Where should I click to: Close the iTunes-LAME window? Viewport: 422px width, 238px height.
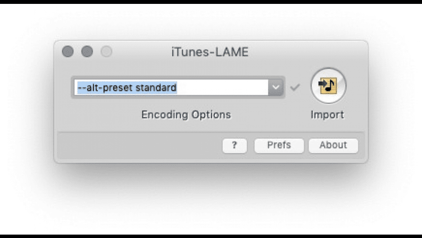(x=68, y=51)
